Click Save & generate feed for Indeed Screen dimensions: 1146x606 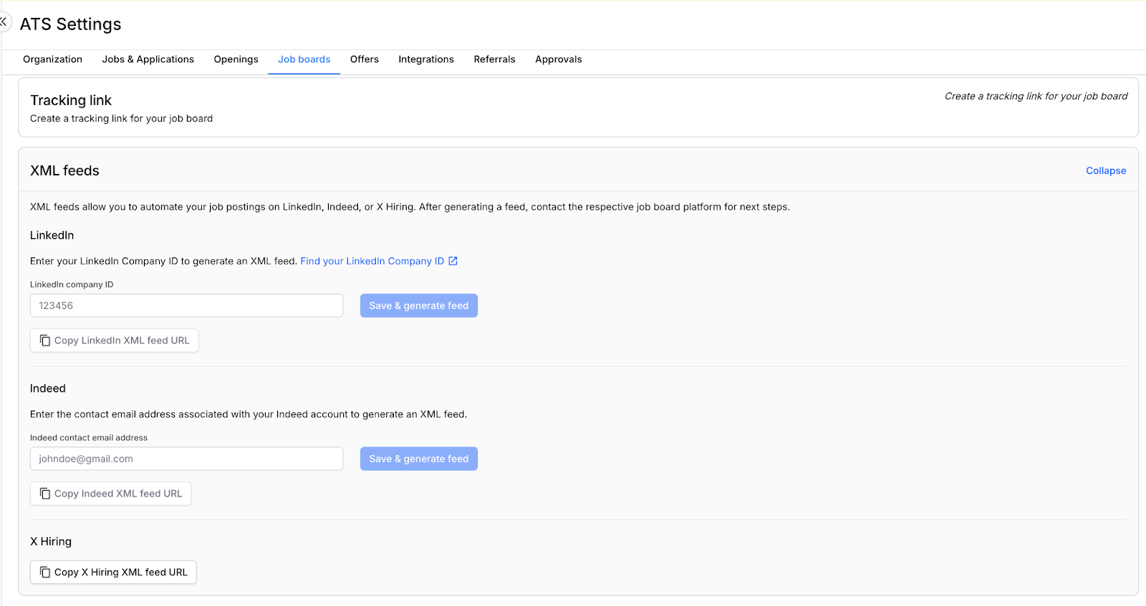point(418,459)
